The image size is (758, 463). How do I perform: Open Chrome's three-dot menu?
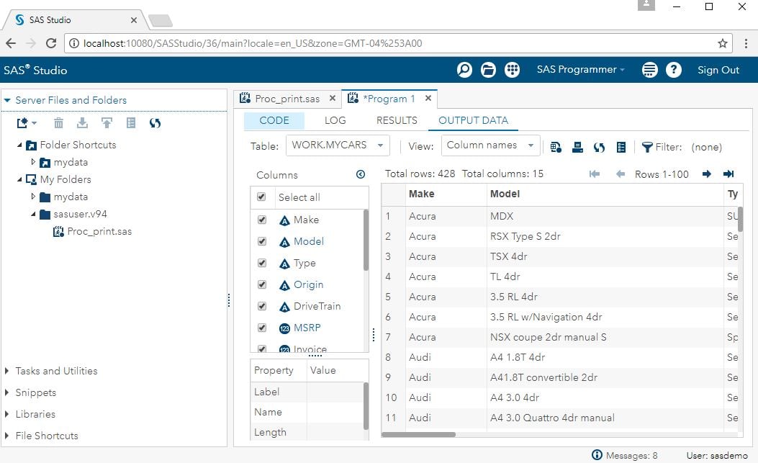(746, 43)
